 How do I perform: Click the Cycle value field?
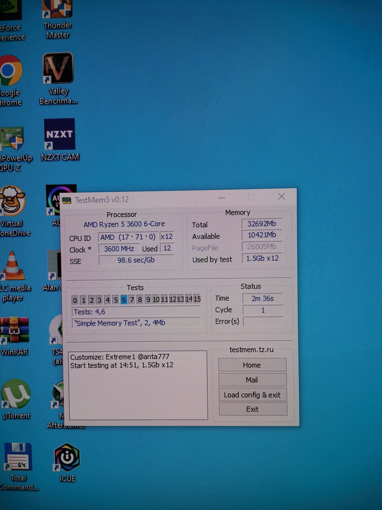tap(263, 310)
